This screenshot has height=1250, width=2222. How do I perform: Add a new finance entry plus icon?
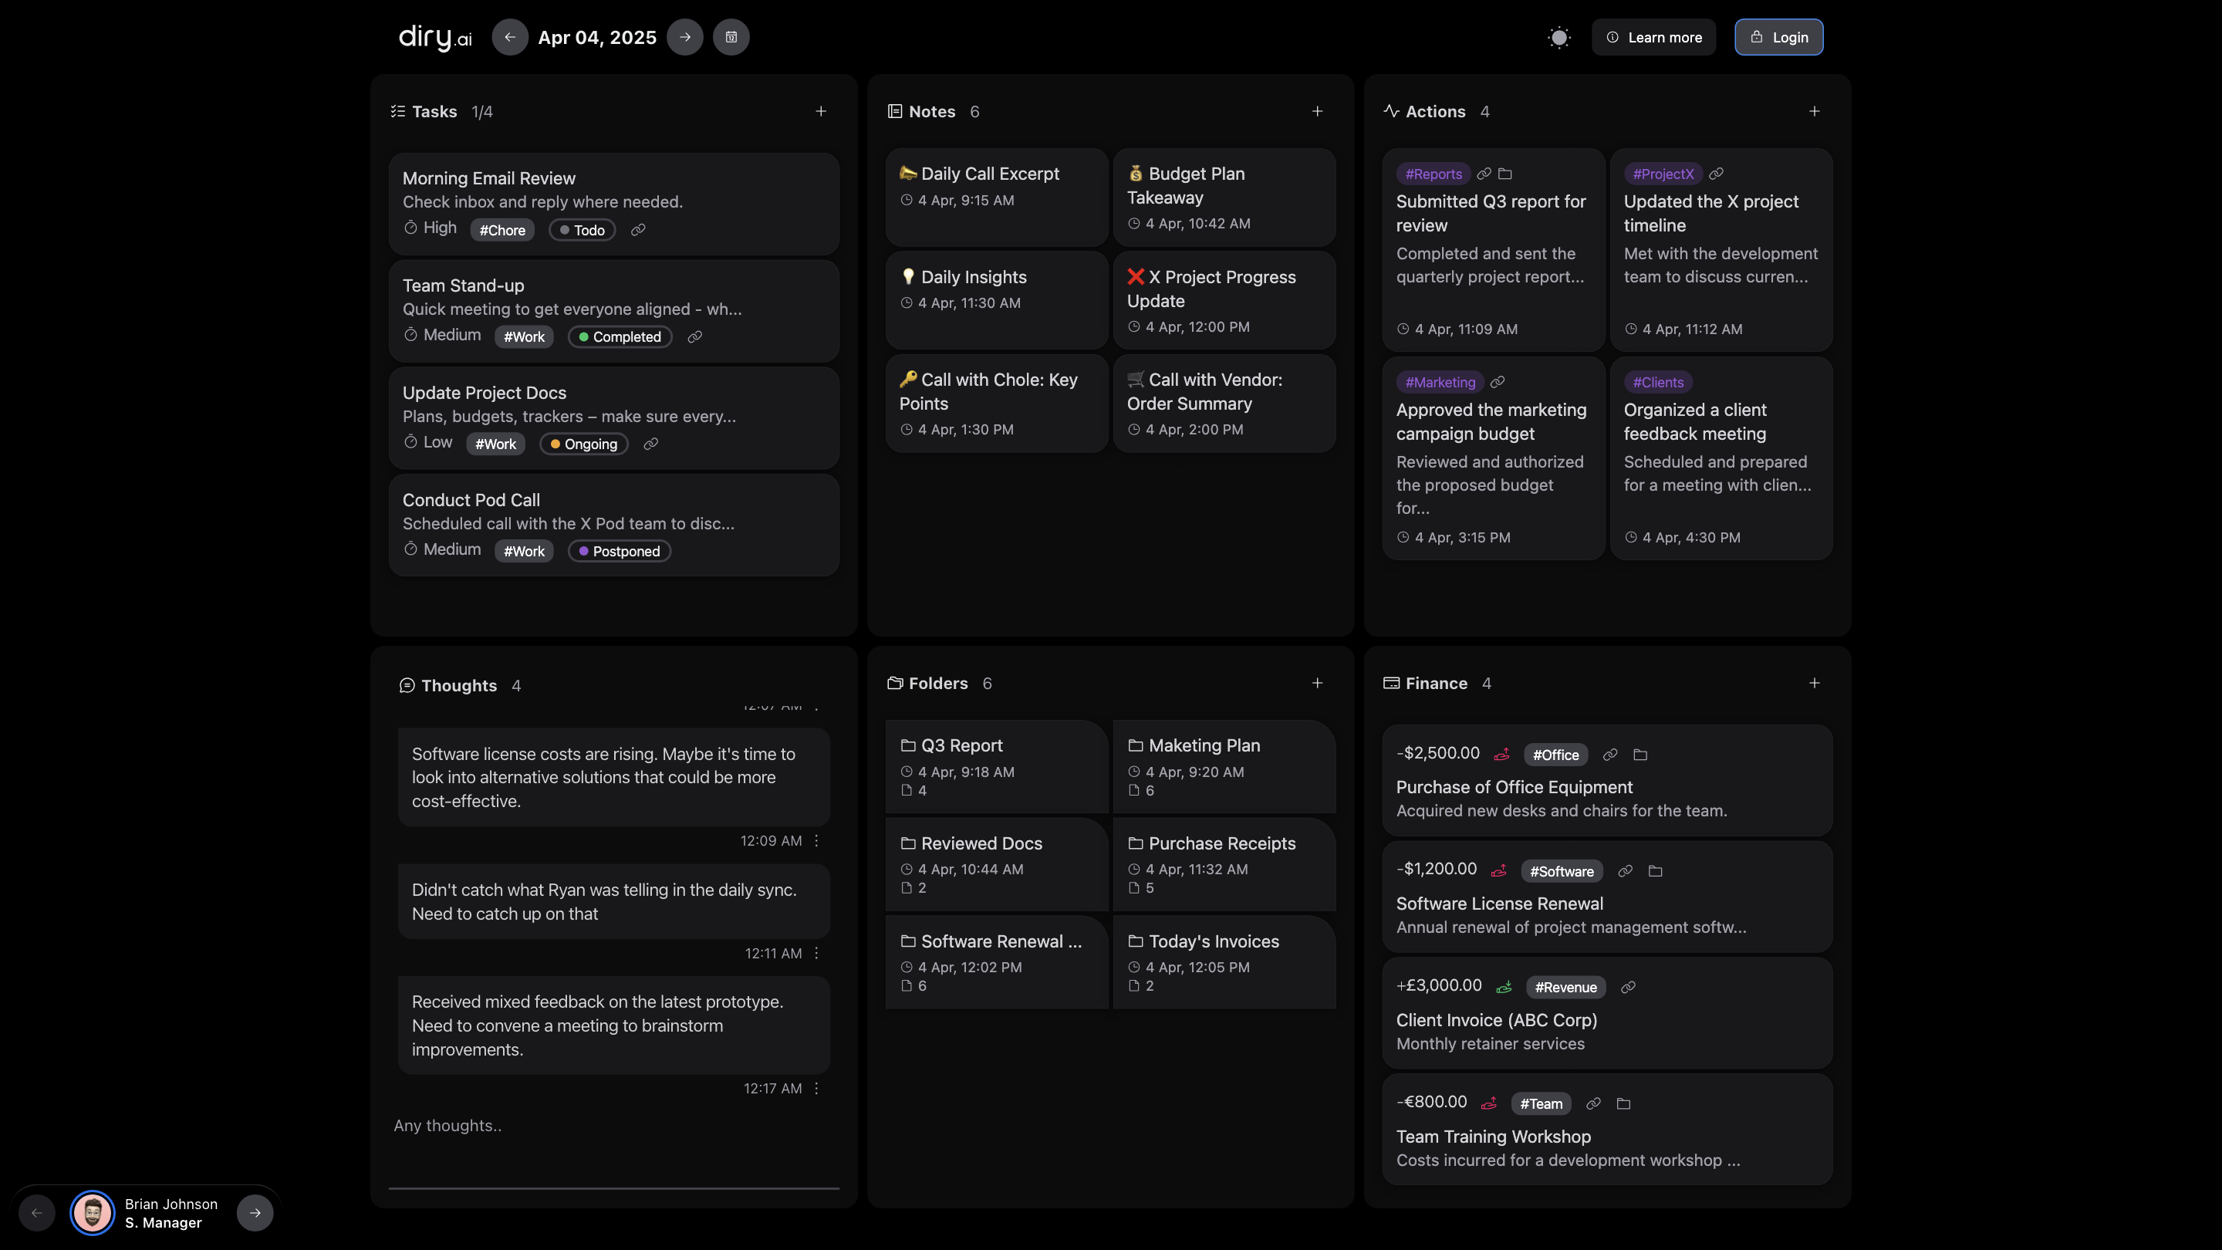(x=1814, y=683)
